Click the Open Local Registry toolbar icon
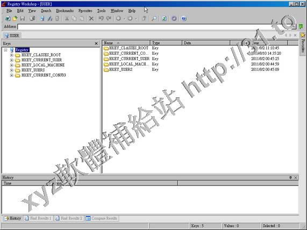This screenshot has height=230, width=307. pyautogui.click(x=8, y=19)
